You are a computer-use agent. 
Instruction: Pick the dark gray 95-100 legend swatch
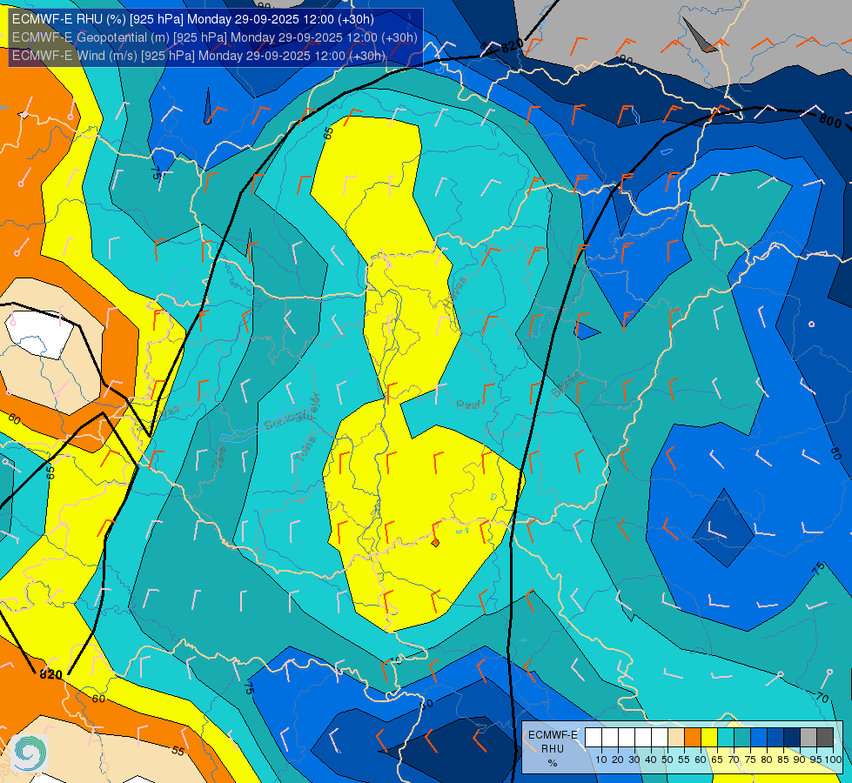(x=825, y=738)
